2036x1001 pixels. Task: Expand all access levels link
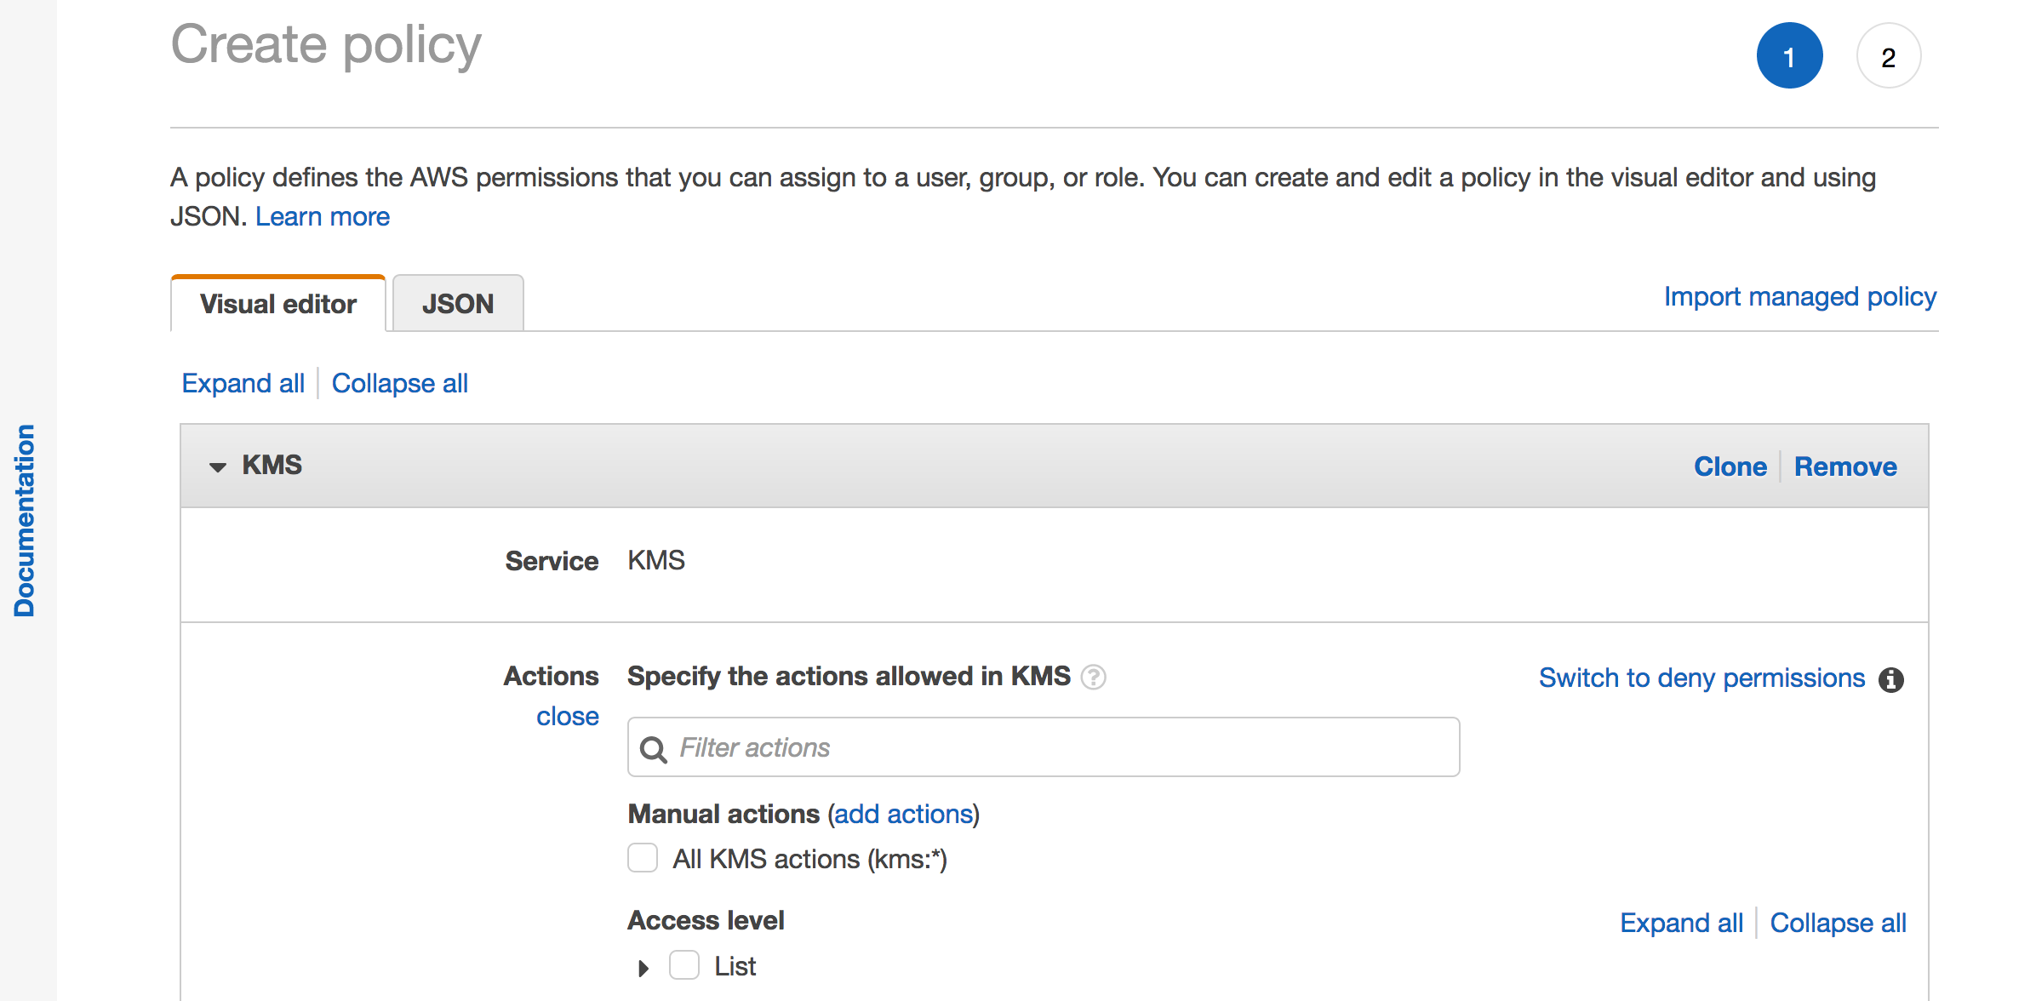coord(1681,923)
